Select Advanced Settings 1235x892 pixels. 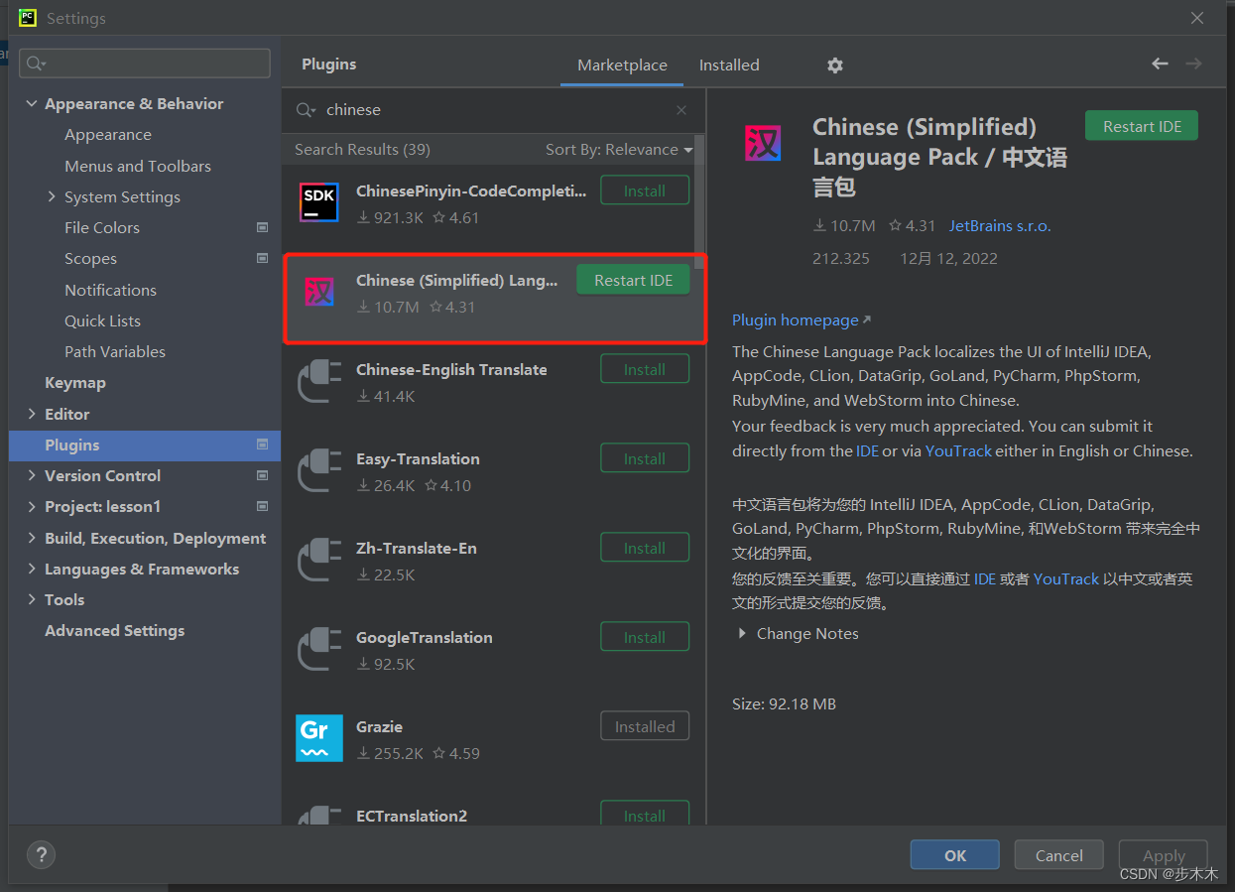[x=114, y=630]
